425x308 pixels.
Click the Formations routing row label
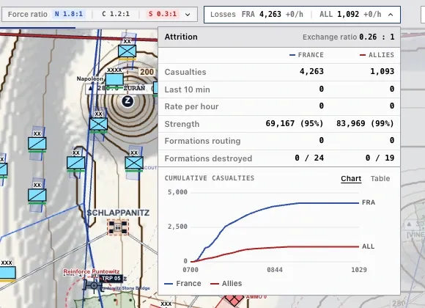pos(202,141)
